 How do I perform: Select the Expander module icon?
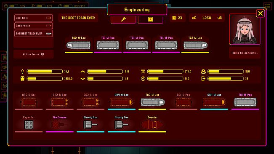tap(29, 125)
